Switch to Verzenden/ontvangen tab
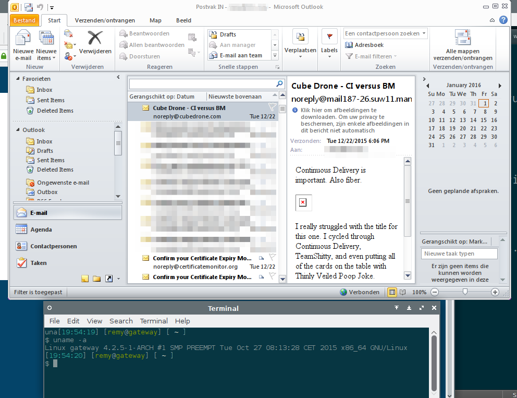Image resolution: width=517 pixels, height=398 pixels. tap(105, 20)
